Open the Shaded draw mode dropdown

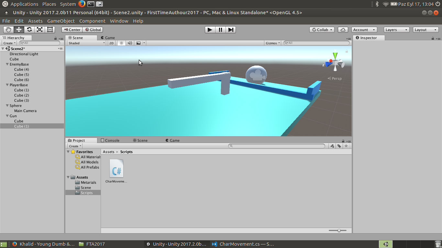tap(87, 43)
